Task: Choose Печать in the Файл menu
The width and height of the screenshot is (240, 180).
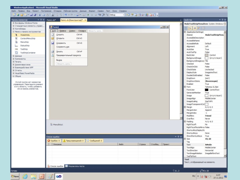Action: tap(60, 51)
